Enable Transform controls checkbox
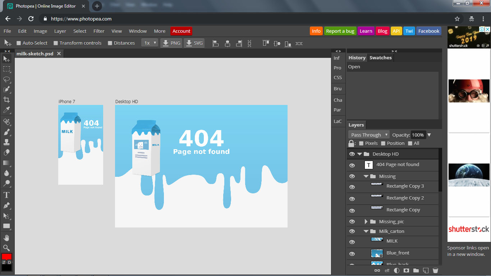491x276 pixels. click(x=56, y=43)
